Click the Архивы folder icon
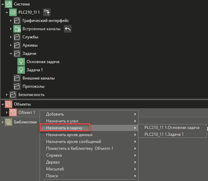Screen dimensions: 208x181 [x=17, y=45]
